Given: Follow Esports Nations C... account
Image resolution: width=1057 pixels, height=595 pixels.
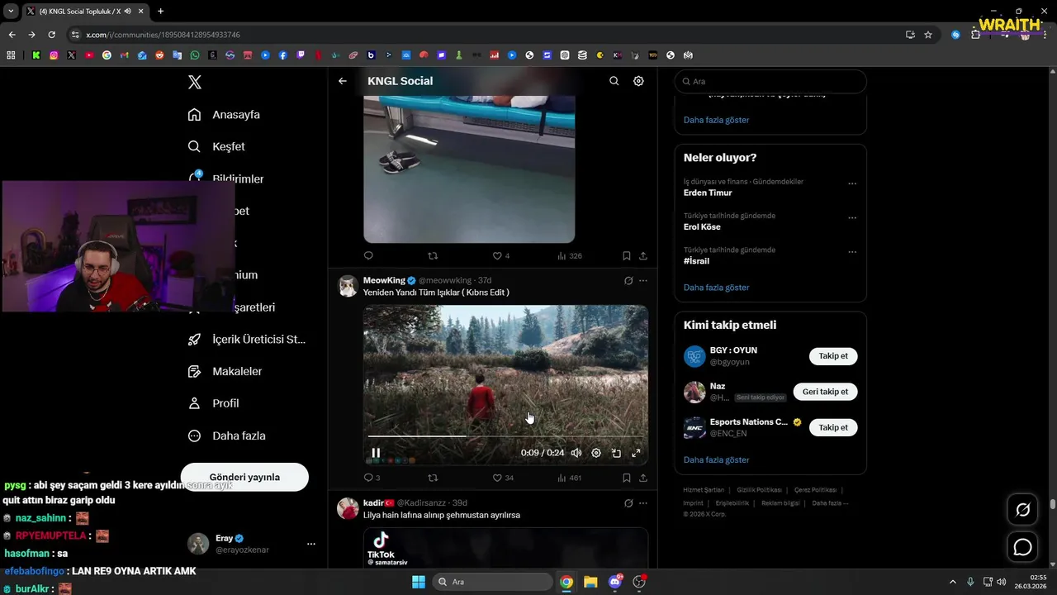Looking at the screenshot, I should tap(833, 427).
